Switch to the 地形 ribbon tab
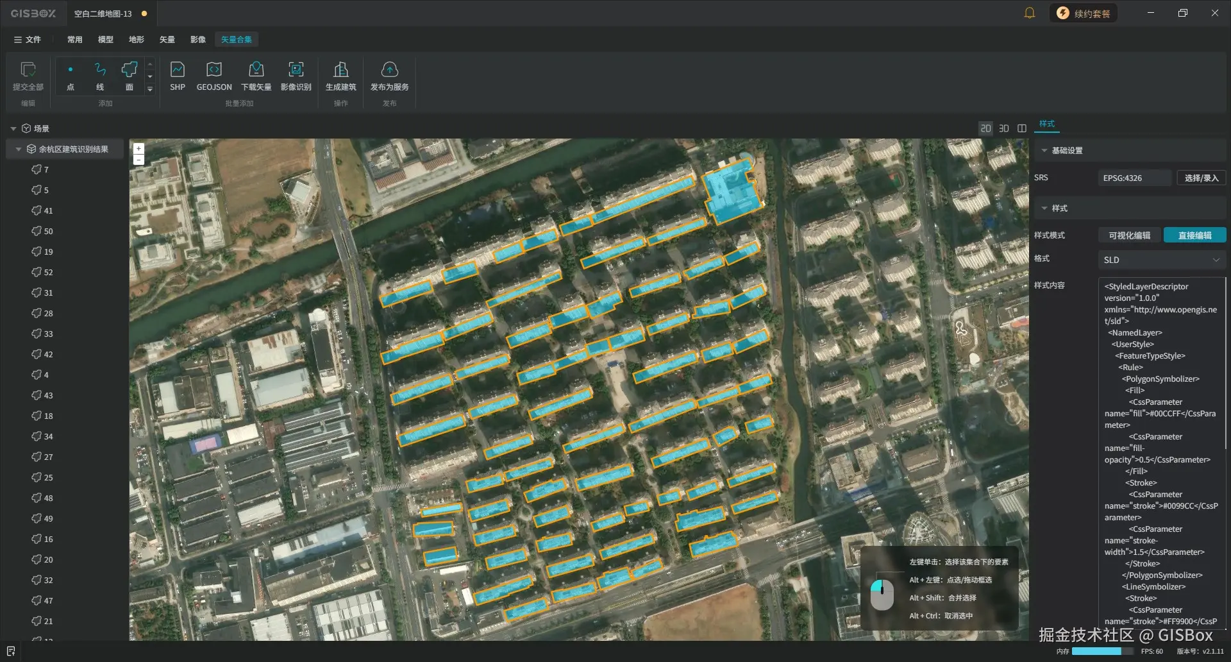The image size is (1231, 662). pos(137,39)
